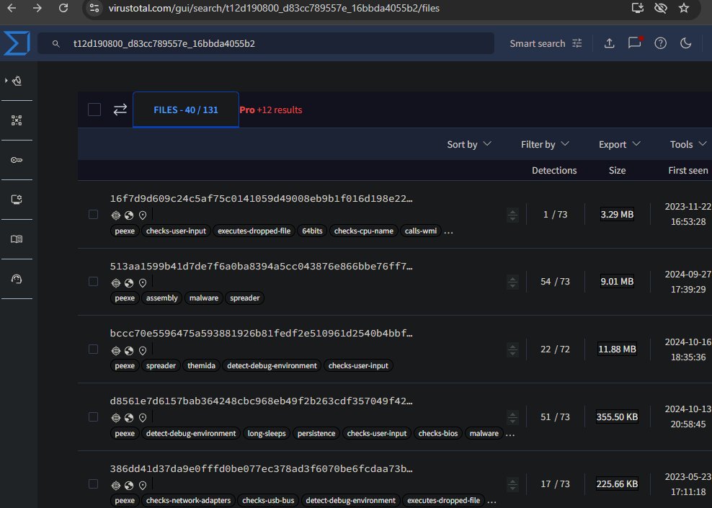Click the browser address bar URL
Image resolution: width=712 pixels, height=508 pixels.
[x=274, y=8]
